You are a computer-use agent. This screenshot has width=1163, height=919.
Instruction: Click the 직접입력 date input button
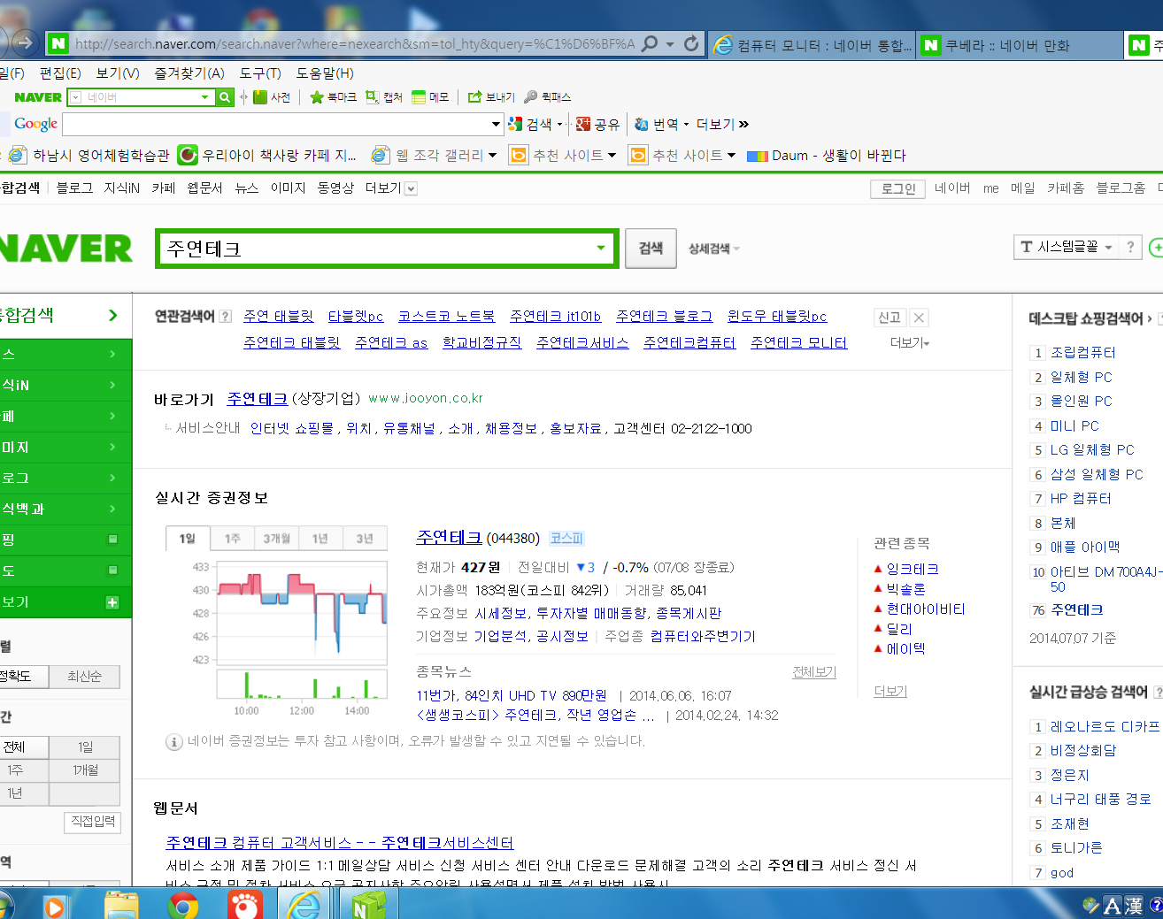pos(93,822)
